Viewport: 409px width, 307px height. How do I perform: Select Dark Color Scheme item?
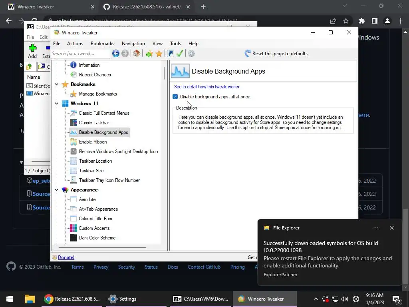tap(97, 238)
